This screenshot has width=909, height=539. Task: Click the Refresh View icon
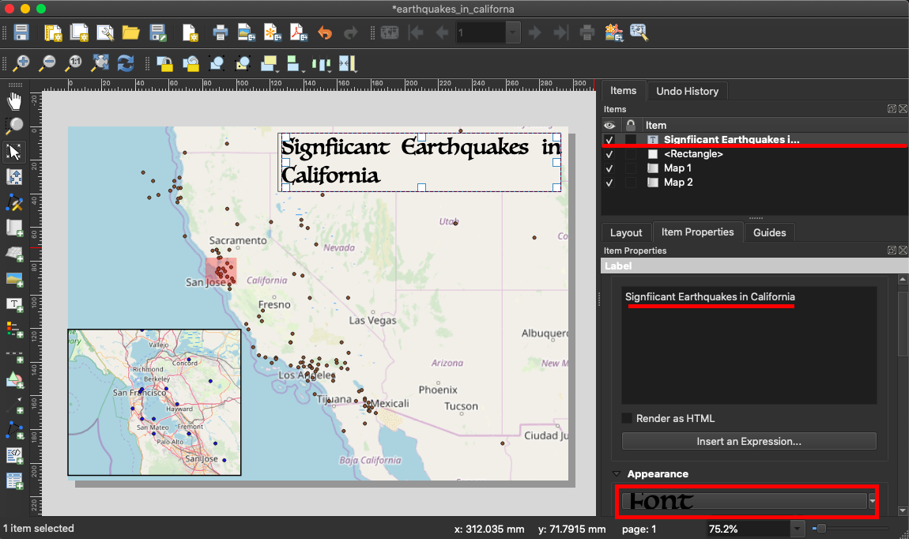coord(125,62)
